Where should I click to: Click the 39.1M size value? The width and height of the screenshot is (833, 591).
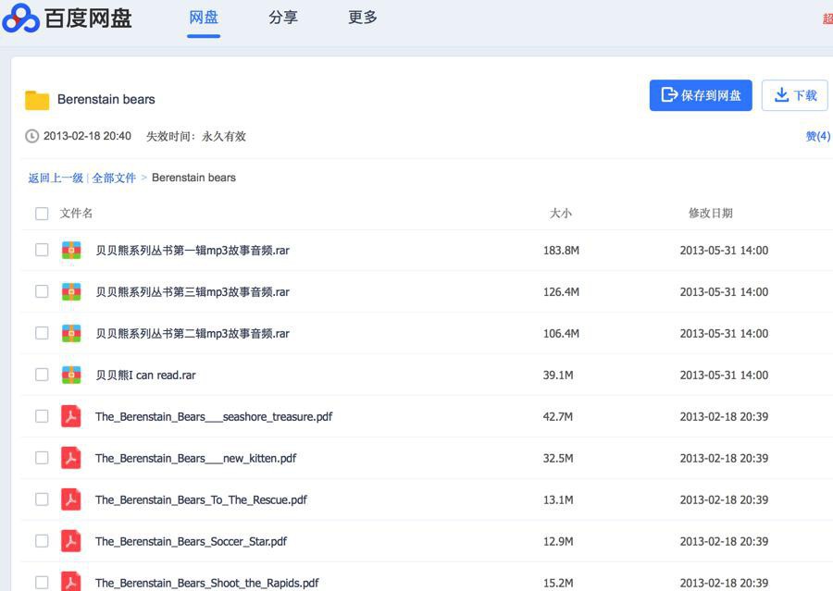pyautogui.click(x=558, y=375)
